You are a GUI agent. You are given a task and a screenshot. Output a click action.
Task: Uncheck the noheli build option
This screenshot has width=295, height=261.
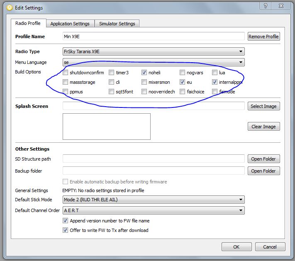[x=144, y=73]
